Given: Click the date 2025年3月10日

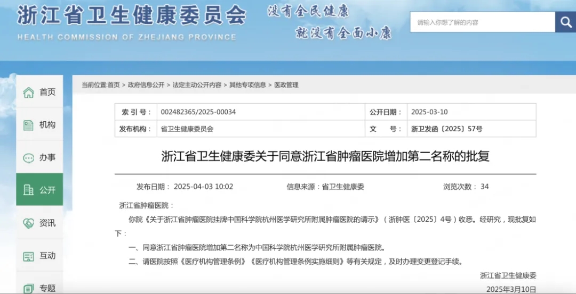Looking at the screenshot, I should (511, 289).
